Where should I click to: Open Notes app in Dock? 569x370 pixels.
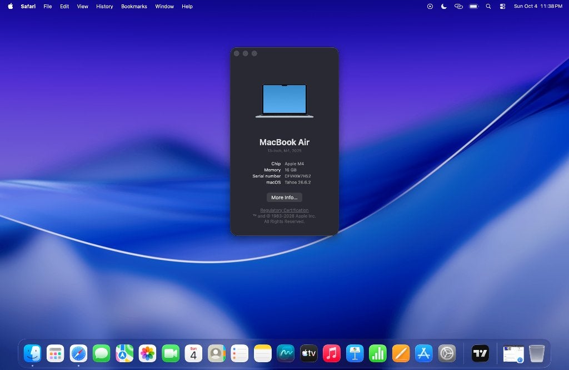click(263, 353)
